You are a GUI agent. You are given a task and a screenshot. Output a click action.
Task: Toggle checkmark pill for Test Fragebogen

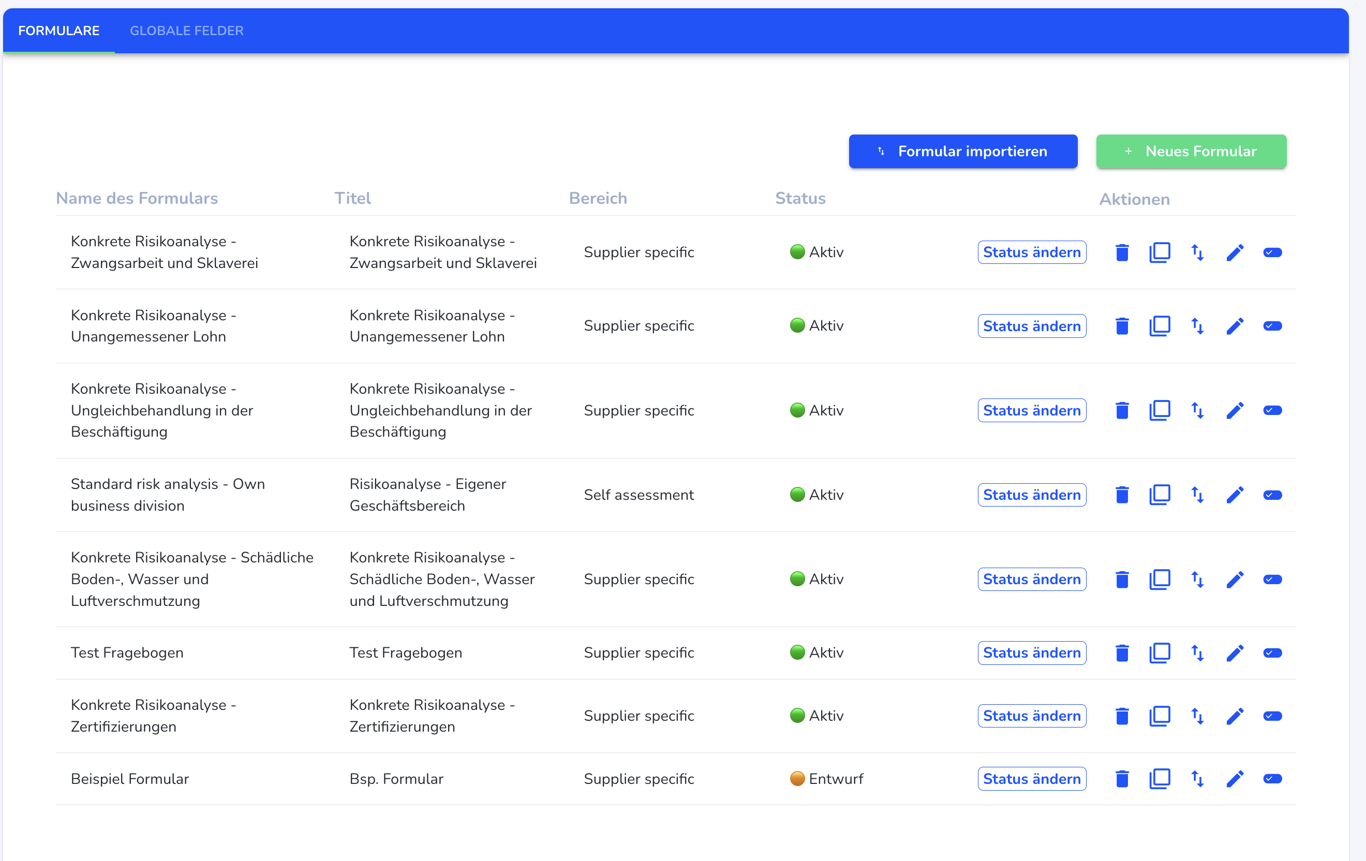pyautogui.click(x=1272, y=653)
